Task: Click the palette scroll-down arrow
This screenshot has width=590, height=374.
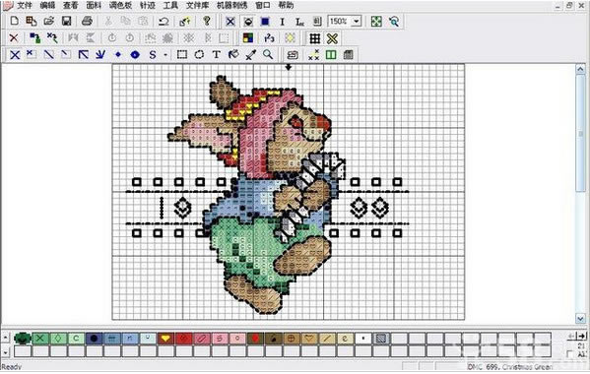Action: (5, 352)
